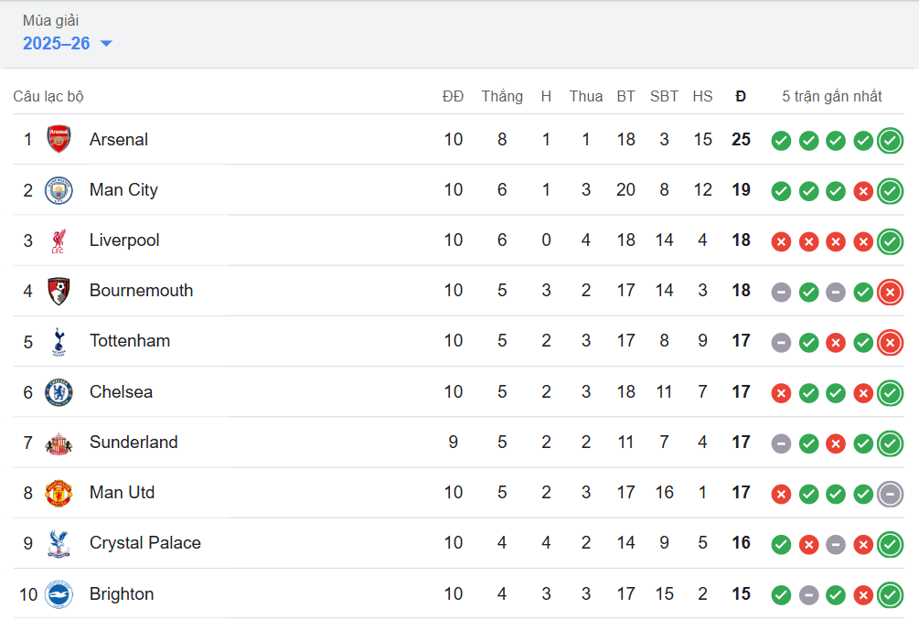Click the Crystal Palace club badge

59,543
